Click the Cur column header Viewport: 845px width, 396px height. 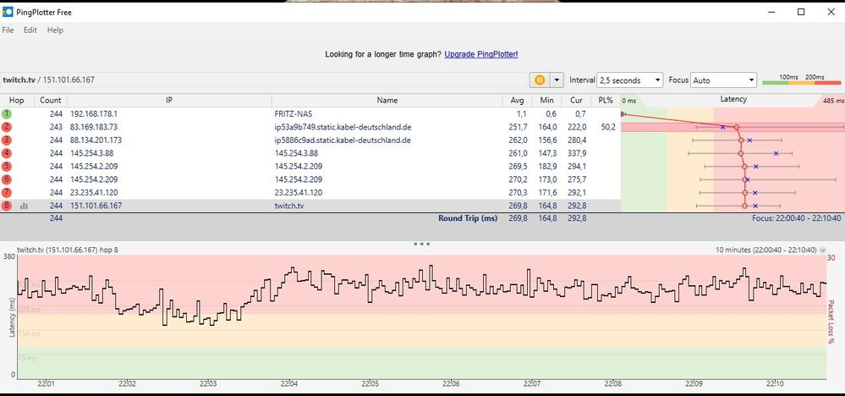[576, 100]
